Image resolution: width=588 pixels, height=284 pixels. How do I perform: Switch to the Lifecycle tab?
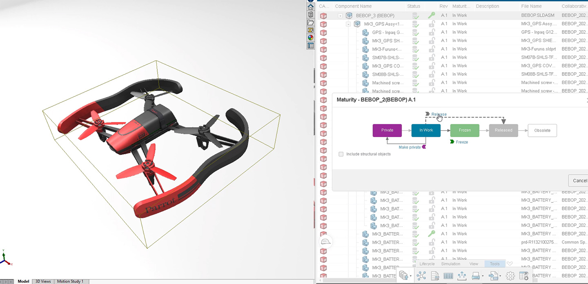point(427,264)
